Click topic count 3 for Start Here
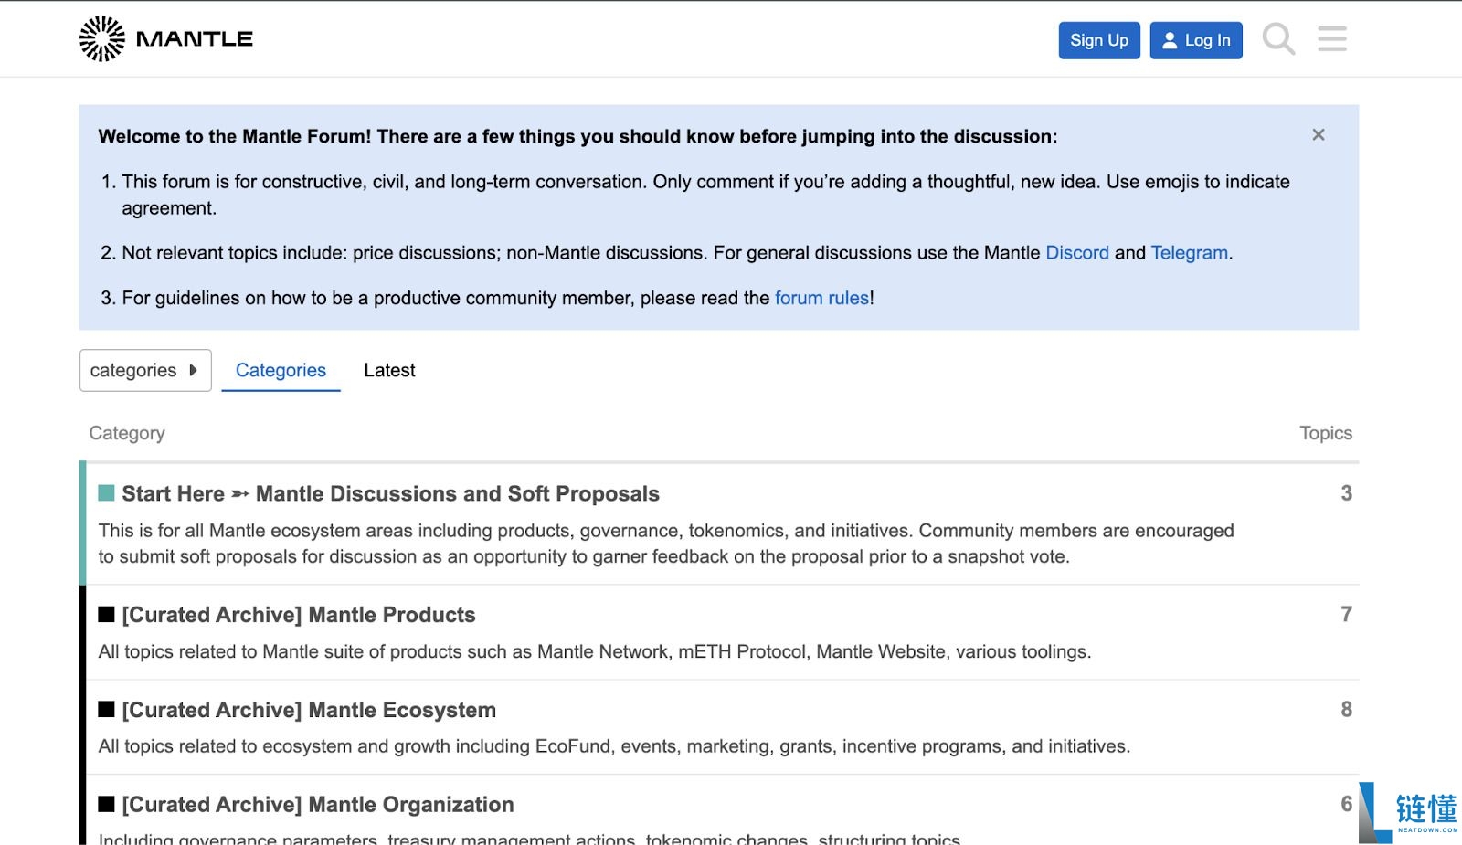 [1346, 493]
